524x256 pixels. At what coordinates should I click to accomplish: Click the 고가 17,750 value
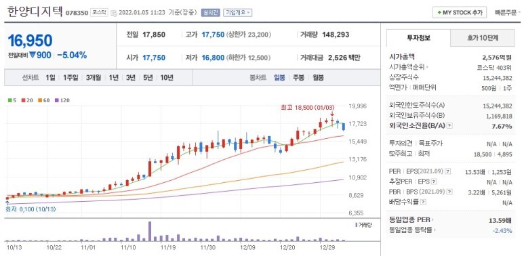213,35
